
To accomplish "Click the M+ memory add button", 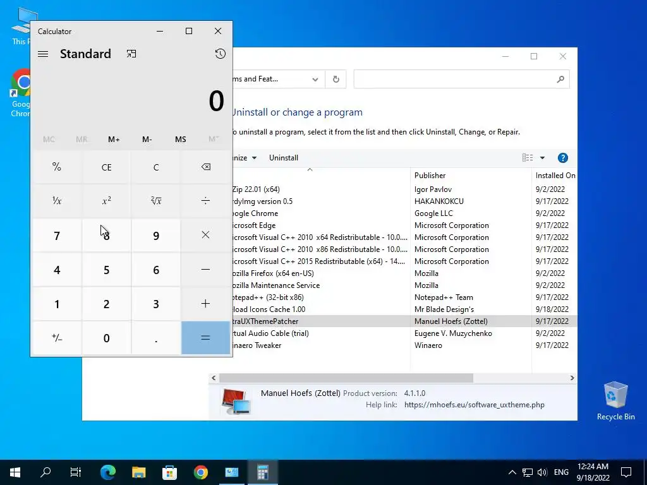I will [x=114, y=140].
